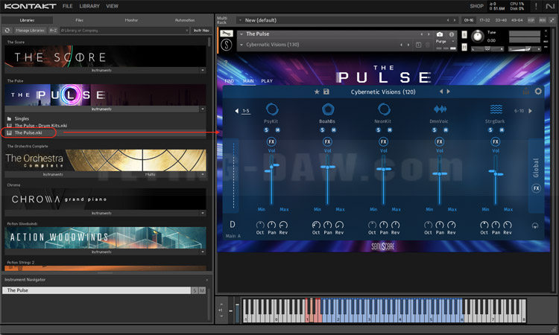Switch to the Files tab

coord(79,20)
